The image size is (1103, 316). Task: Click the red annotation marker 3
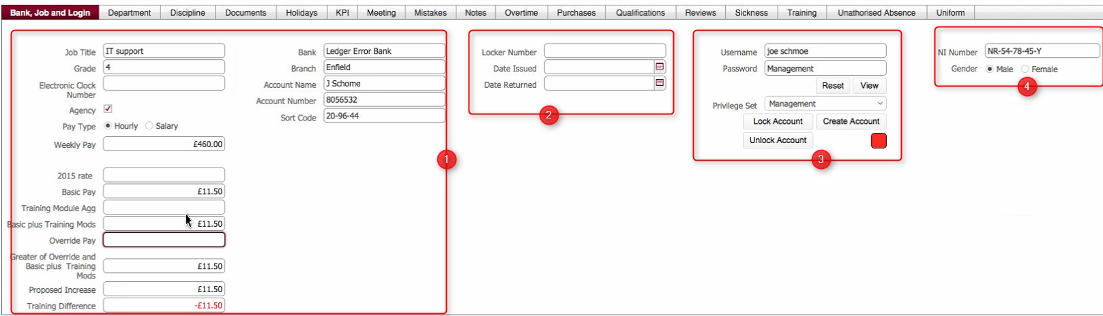pyautogui.click(x=821, y=159)
